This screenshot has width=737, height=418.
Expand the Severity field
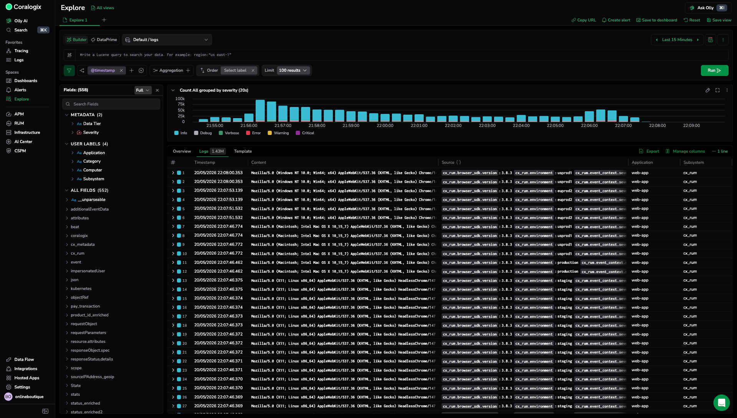coord(73,132)
